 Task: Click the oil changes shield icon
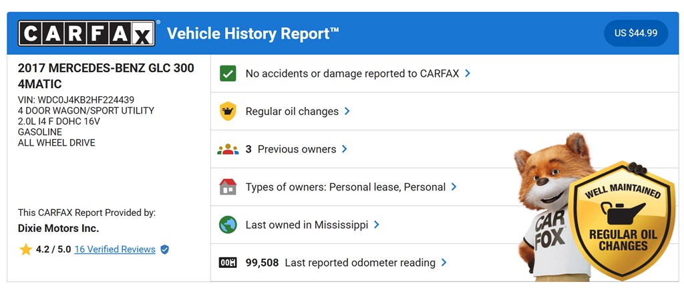pyautogui.click(x=228, y=112)
